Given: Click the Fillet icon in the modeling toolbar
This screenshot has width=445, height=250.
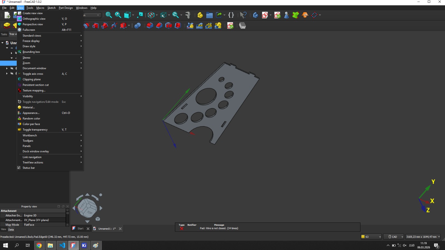Looking at the screenshot, I should coord(150,26).
